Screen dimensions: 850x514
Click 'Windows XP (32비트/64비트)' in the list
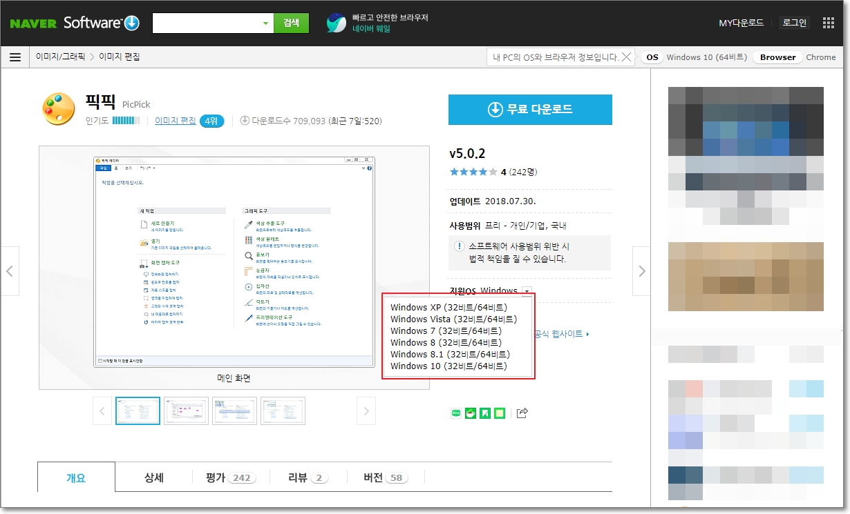pyautogui.click(x=449, y=307)
